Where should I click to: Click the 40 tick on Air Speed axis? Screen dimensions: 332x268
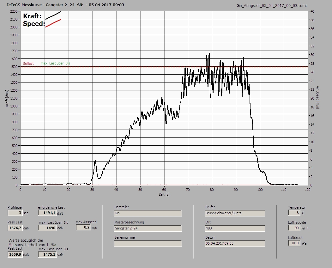click(x=312, y=11)
